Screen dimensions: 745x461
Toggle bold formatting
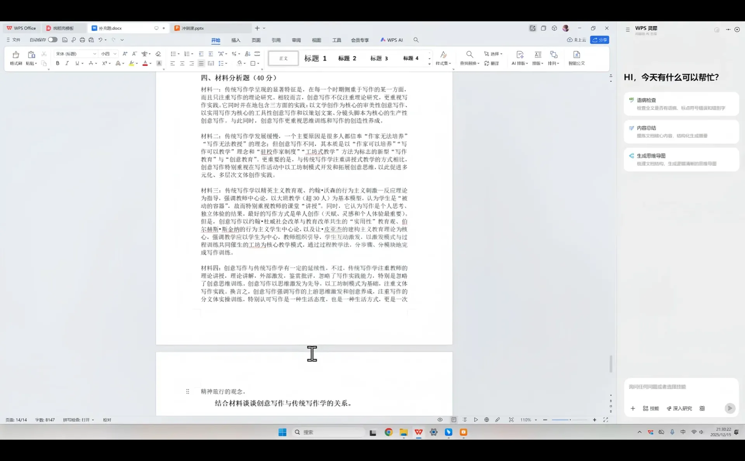click(57, 63)
